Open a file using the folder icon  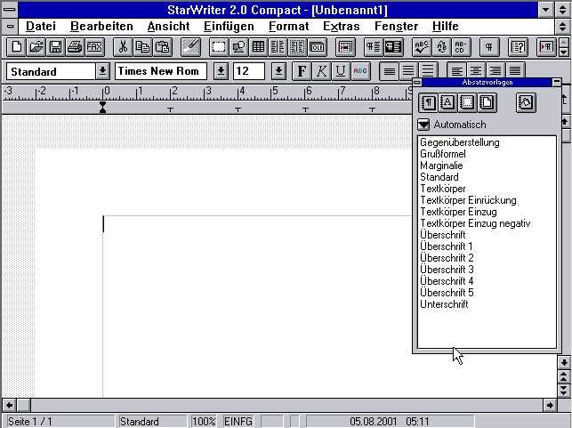36,47
